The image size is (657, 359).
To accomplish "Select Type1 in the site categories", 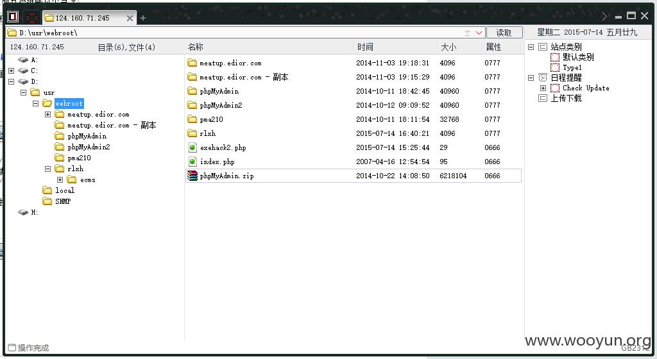I will coord(572,67).
